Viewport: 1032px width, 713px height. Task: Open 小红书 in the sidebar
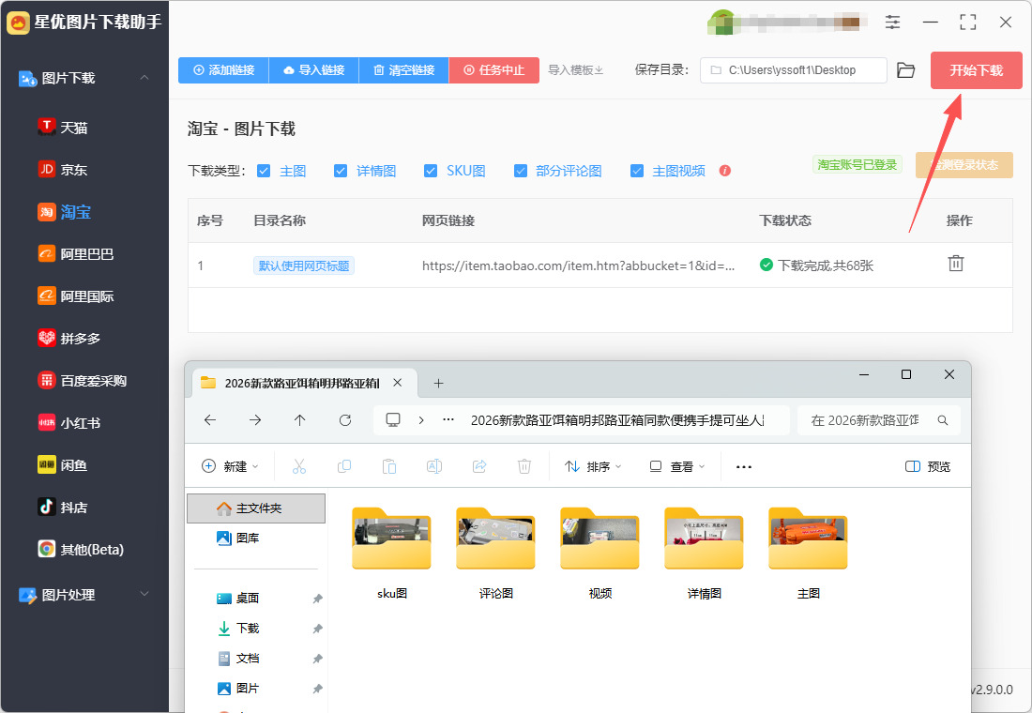point(69,422)
